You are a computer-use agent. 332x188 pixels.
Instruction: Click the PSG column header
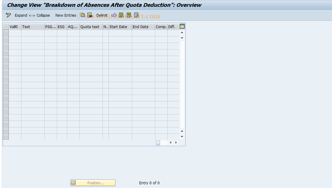(x=51, y=27)
